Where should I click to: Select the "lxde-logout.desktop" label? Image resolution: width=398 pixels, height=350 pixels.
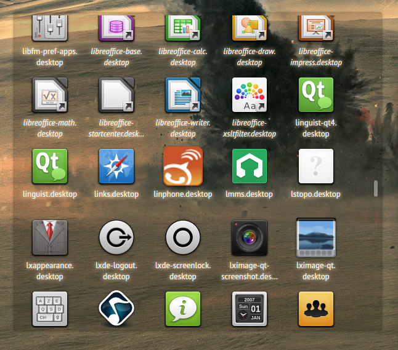click(116, 271)
